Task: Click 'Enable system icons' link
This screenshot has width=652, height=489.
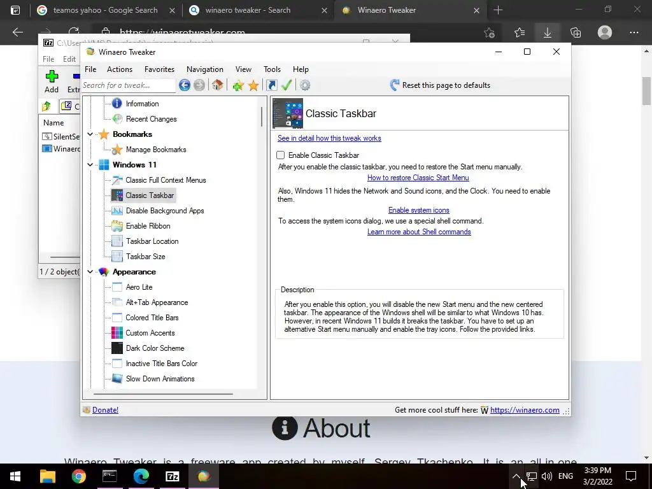Action: (419, 210)
